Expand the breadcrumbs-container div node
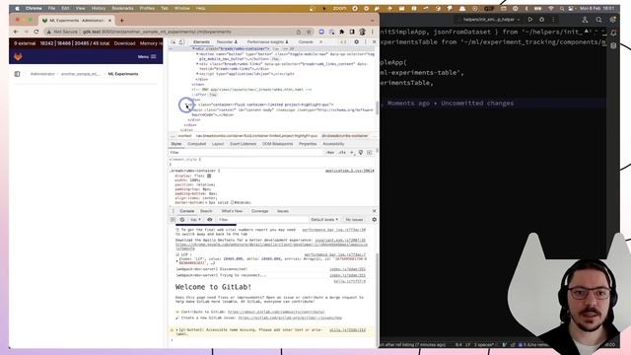 coord(193,48)
